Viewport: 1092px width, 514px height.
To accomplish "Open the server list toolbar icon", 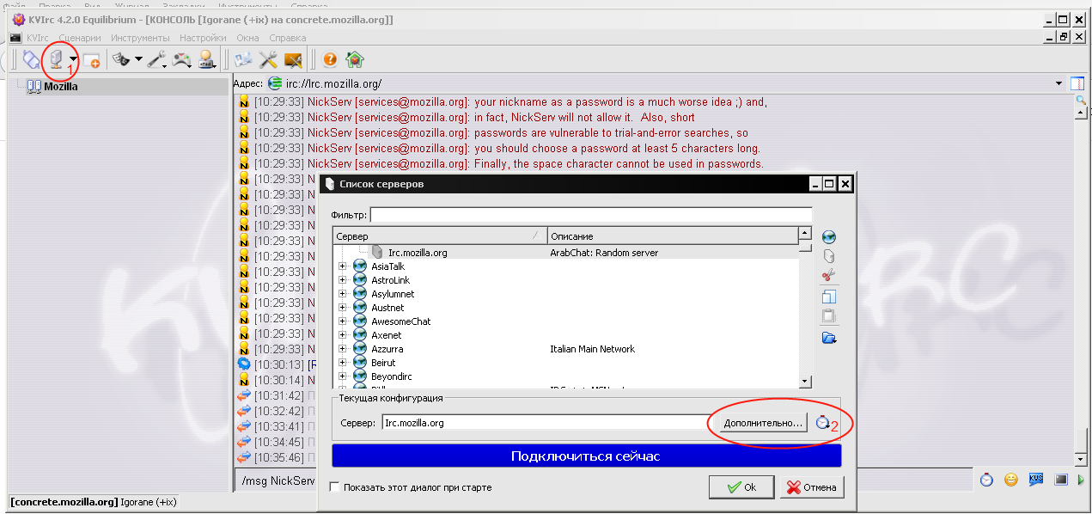I will 56,59.
